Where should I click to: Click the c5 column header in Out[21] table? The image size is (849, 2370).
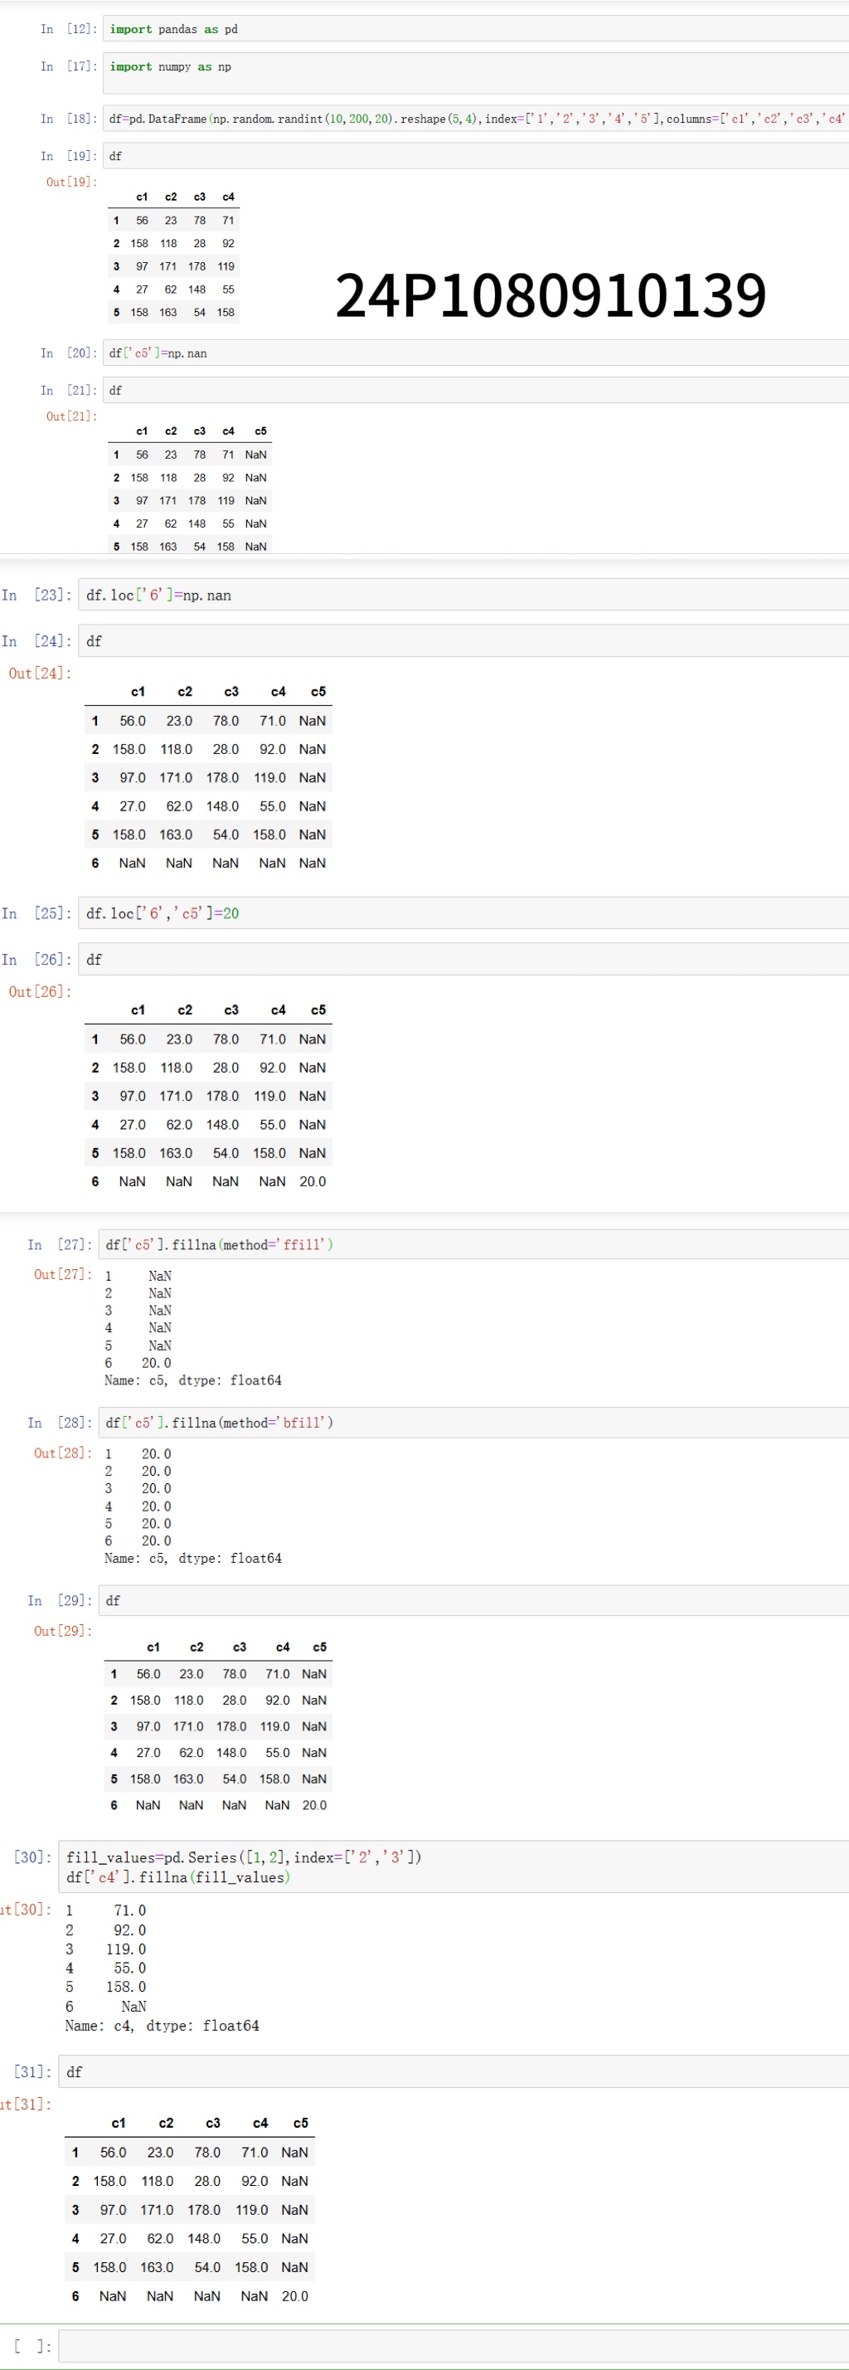click(x=260, y=431)
